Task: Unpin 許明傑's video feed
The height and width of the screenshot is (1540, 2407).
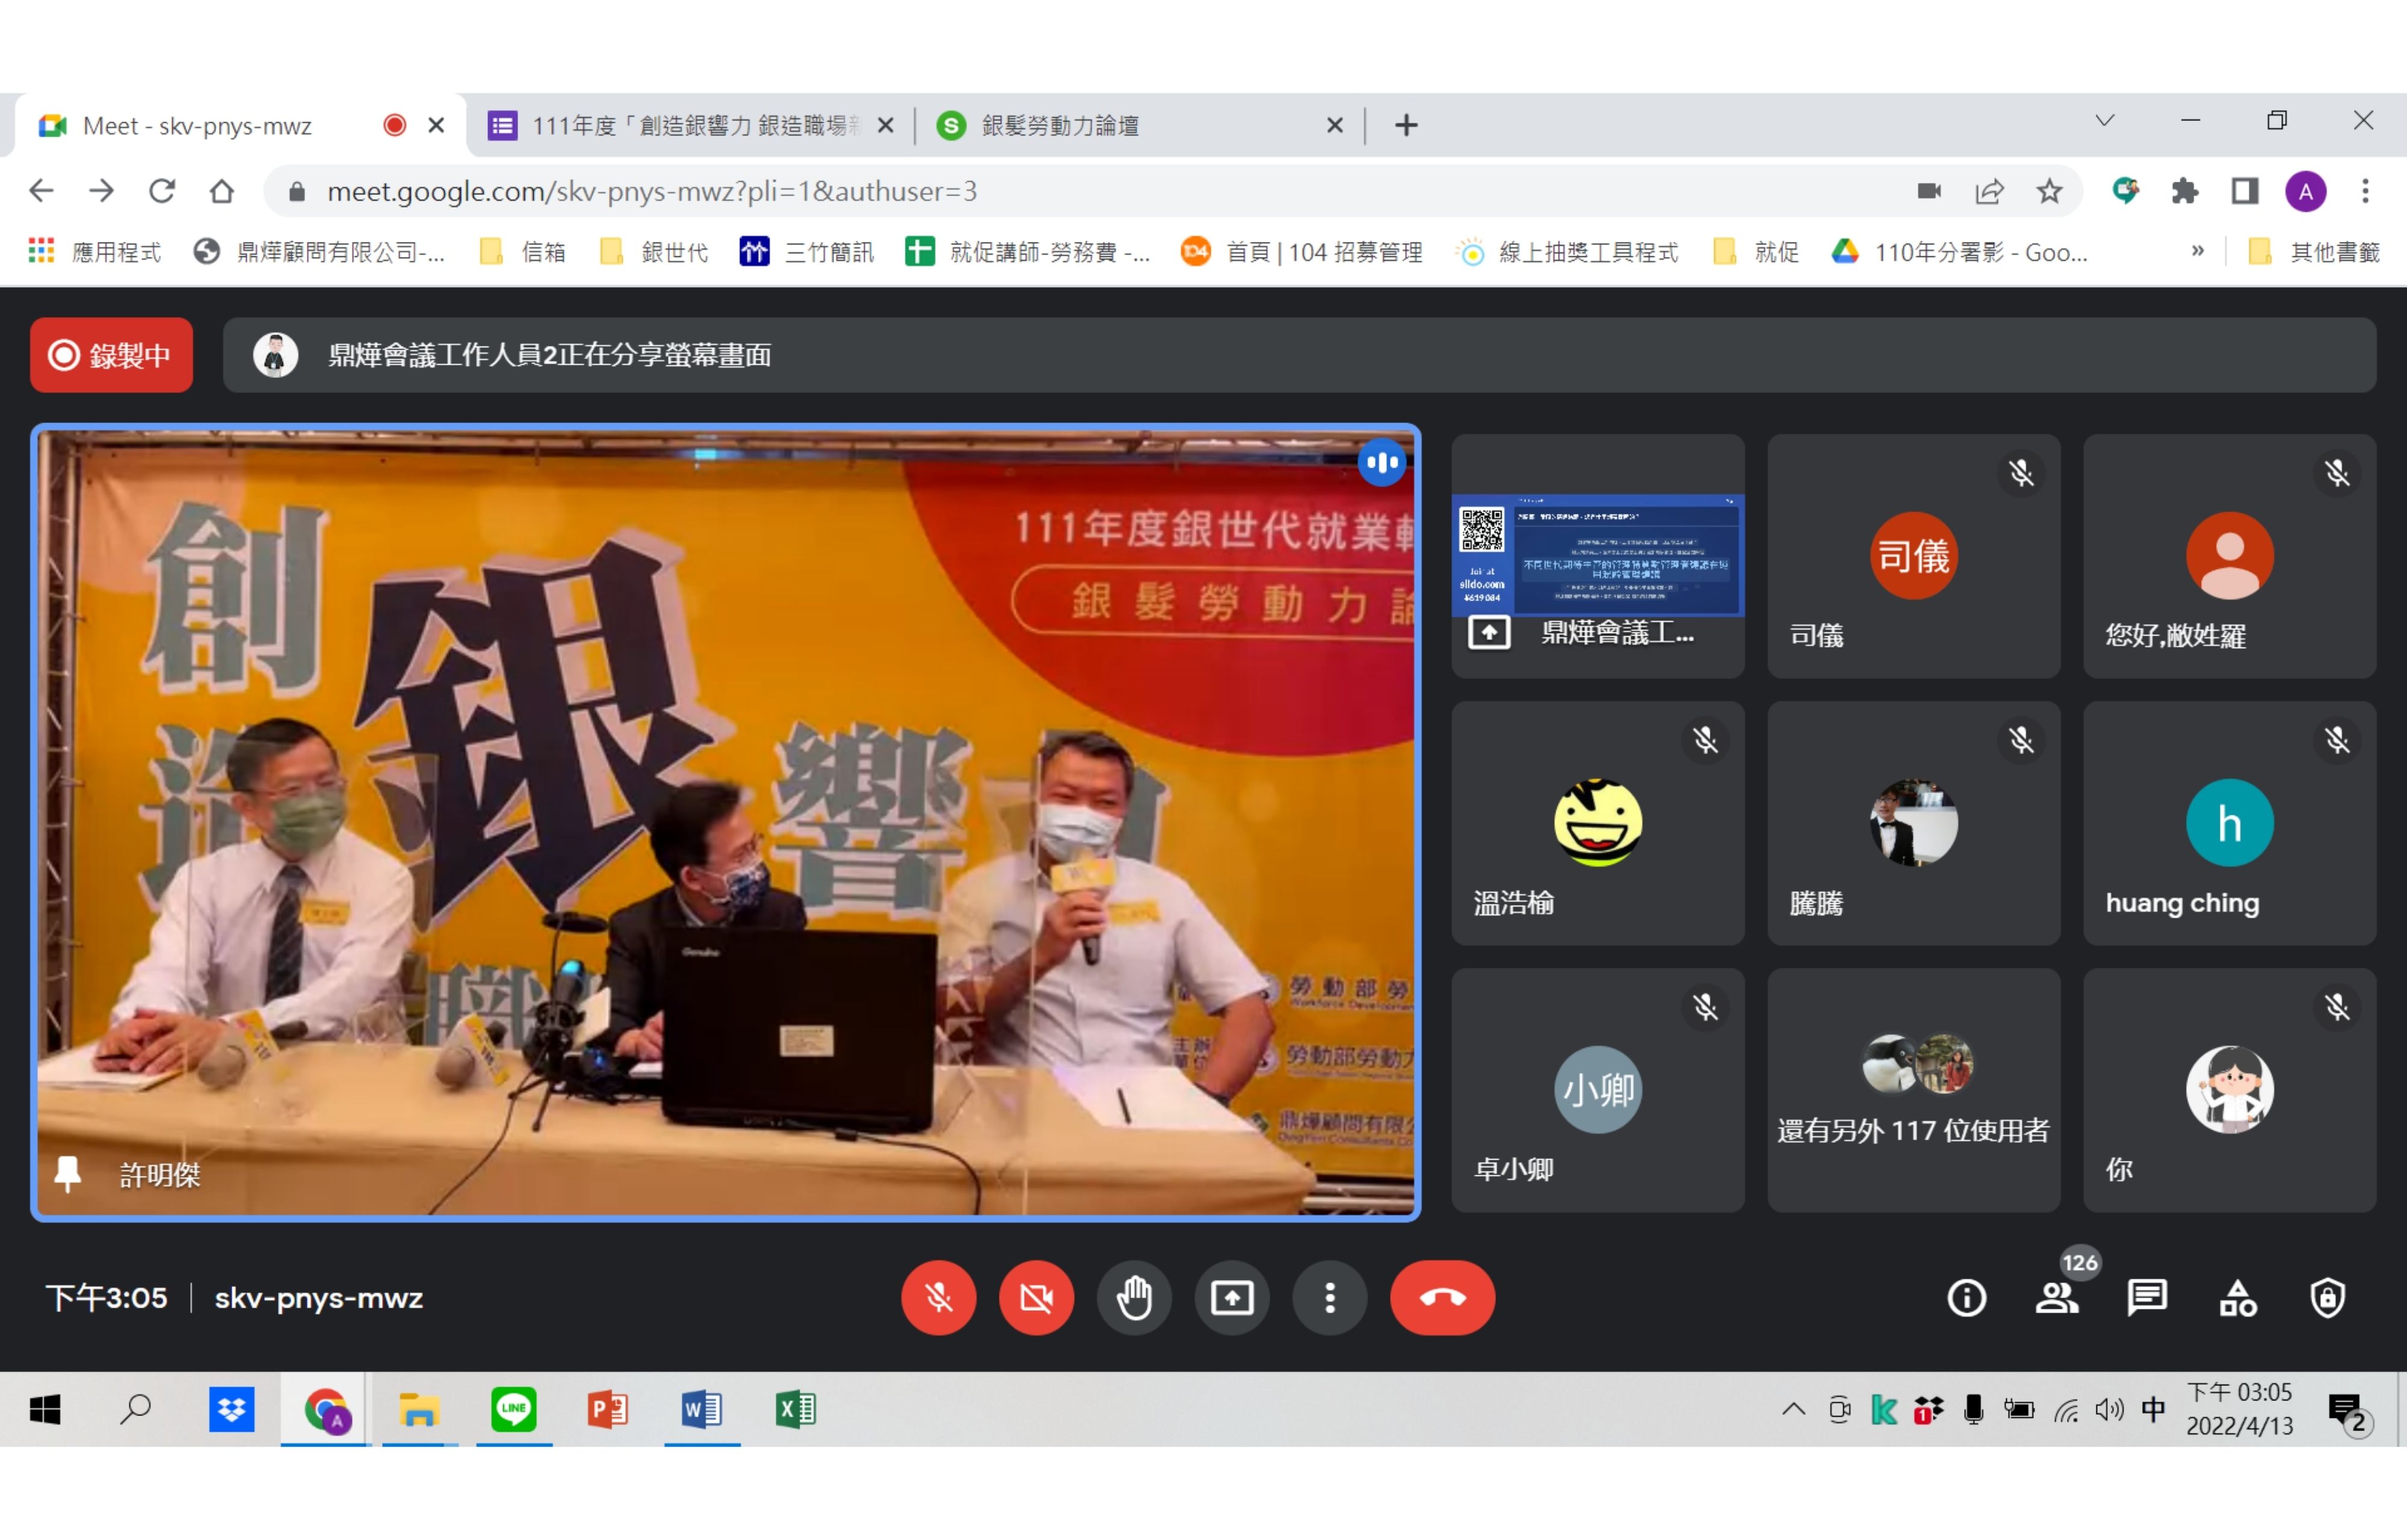Action: click(68, 1176)
